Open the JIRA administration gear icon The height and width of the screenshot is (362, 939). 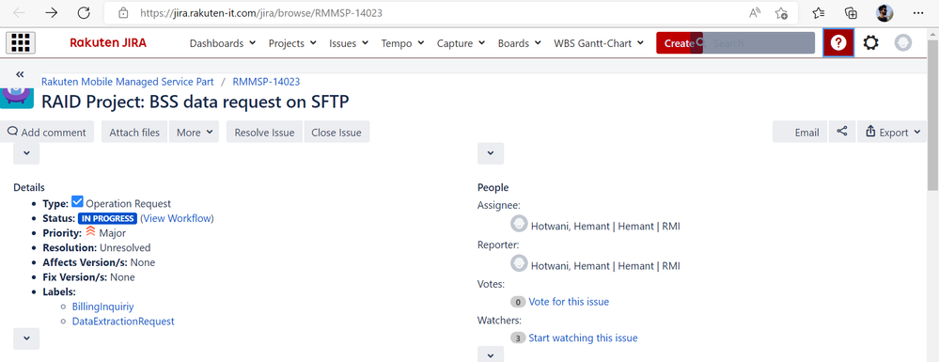[x=870, y=42]
